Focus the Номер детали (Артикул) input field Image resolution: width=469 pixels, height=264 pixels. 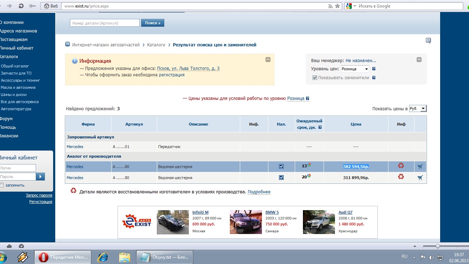point(105,23)
